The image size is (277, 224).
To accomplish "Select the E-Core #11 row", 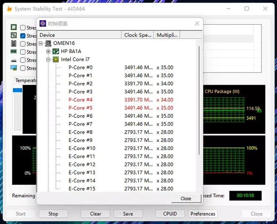I will coord(121,156).
